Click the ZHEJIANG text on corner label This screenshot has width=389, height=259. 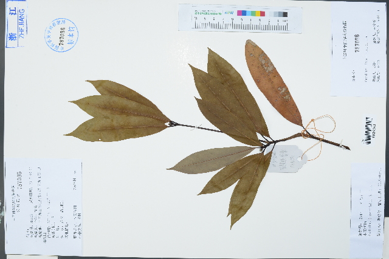click(x=22, y=23)
